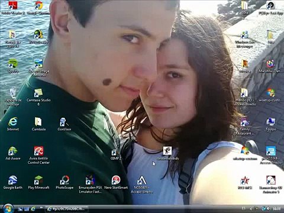Click the Windows Start orb

click(8, 208)
